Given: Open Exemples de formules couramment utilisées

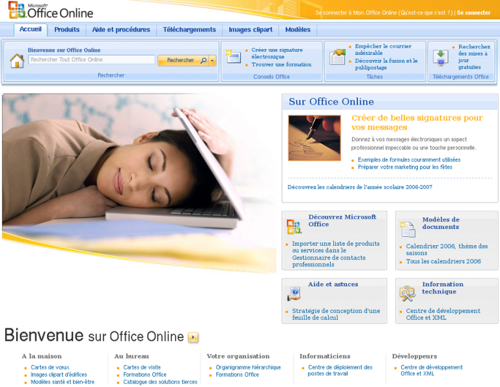Looking at the screenshot, I should [x=409, y=159].
